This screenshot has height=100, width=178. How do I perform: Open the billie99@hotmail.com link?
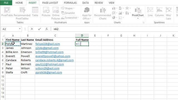[50, 52]
